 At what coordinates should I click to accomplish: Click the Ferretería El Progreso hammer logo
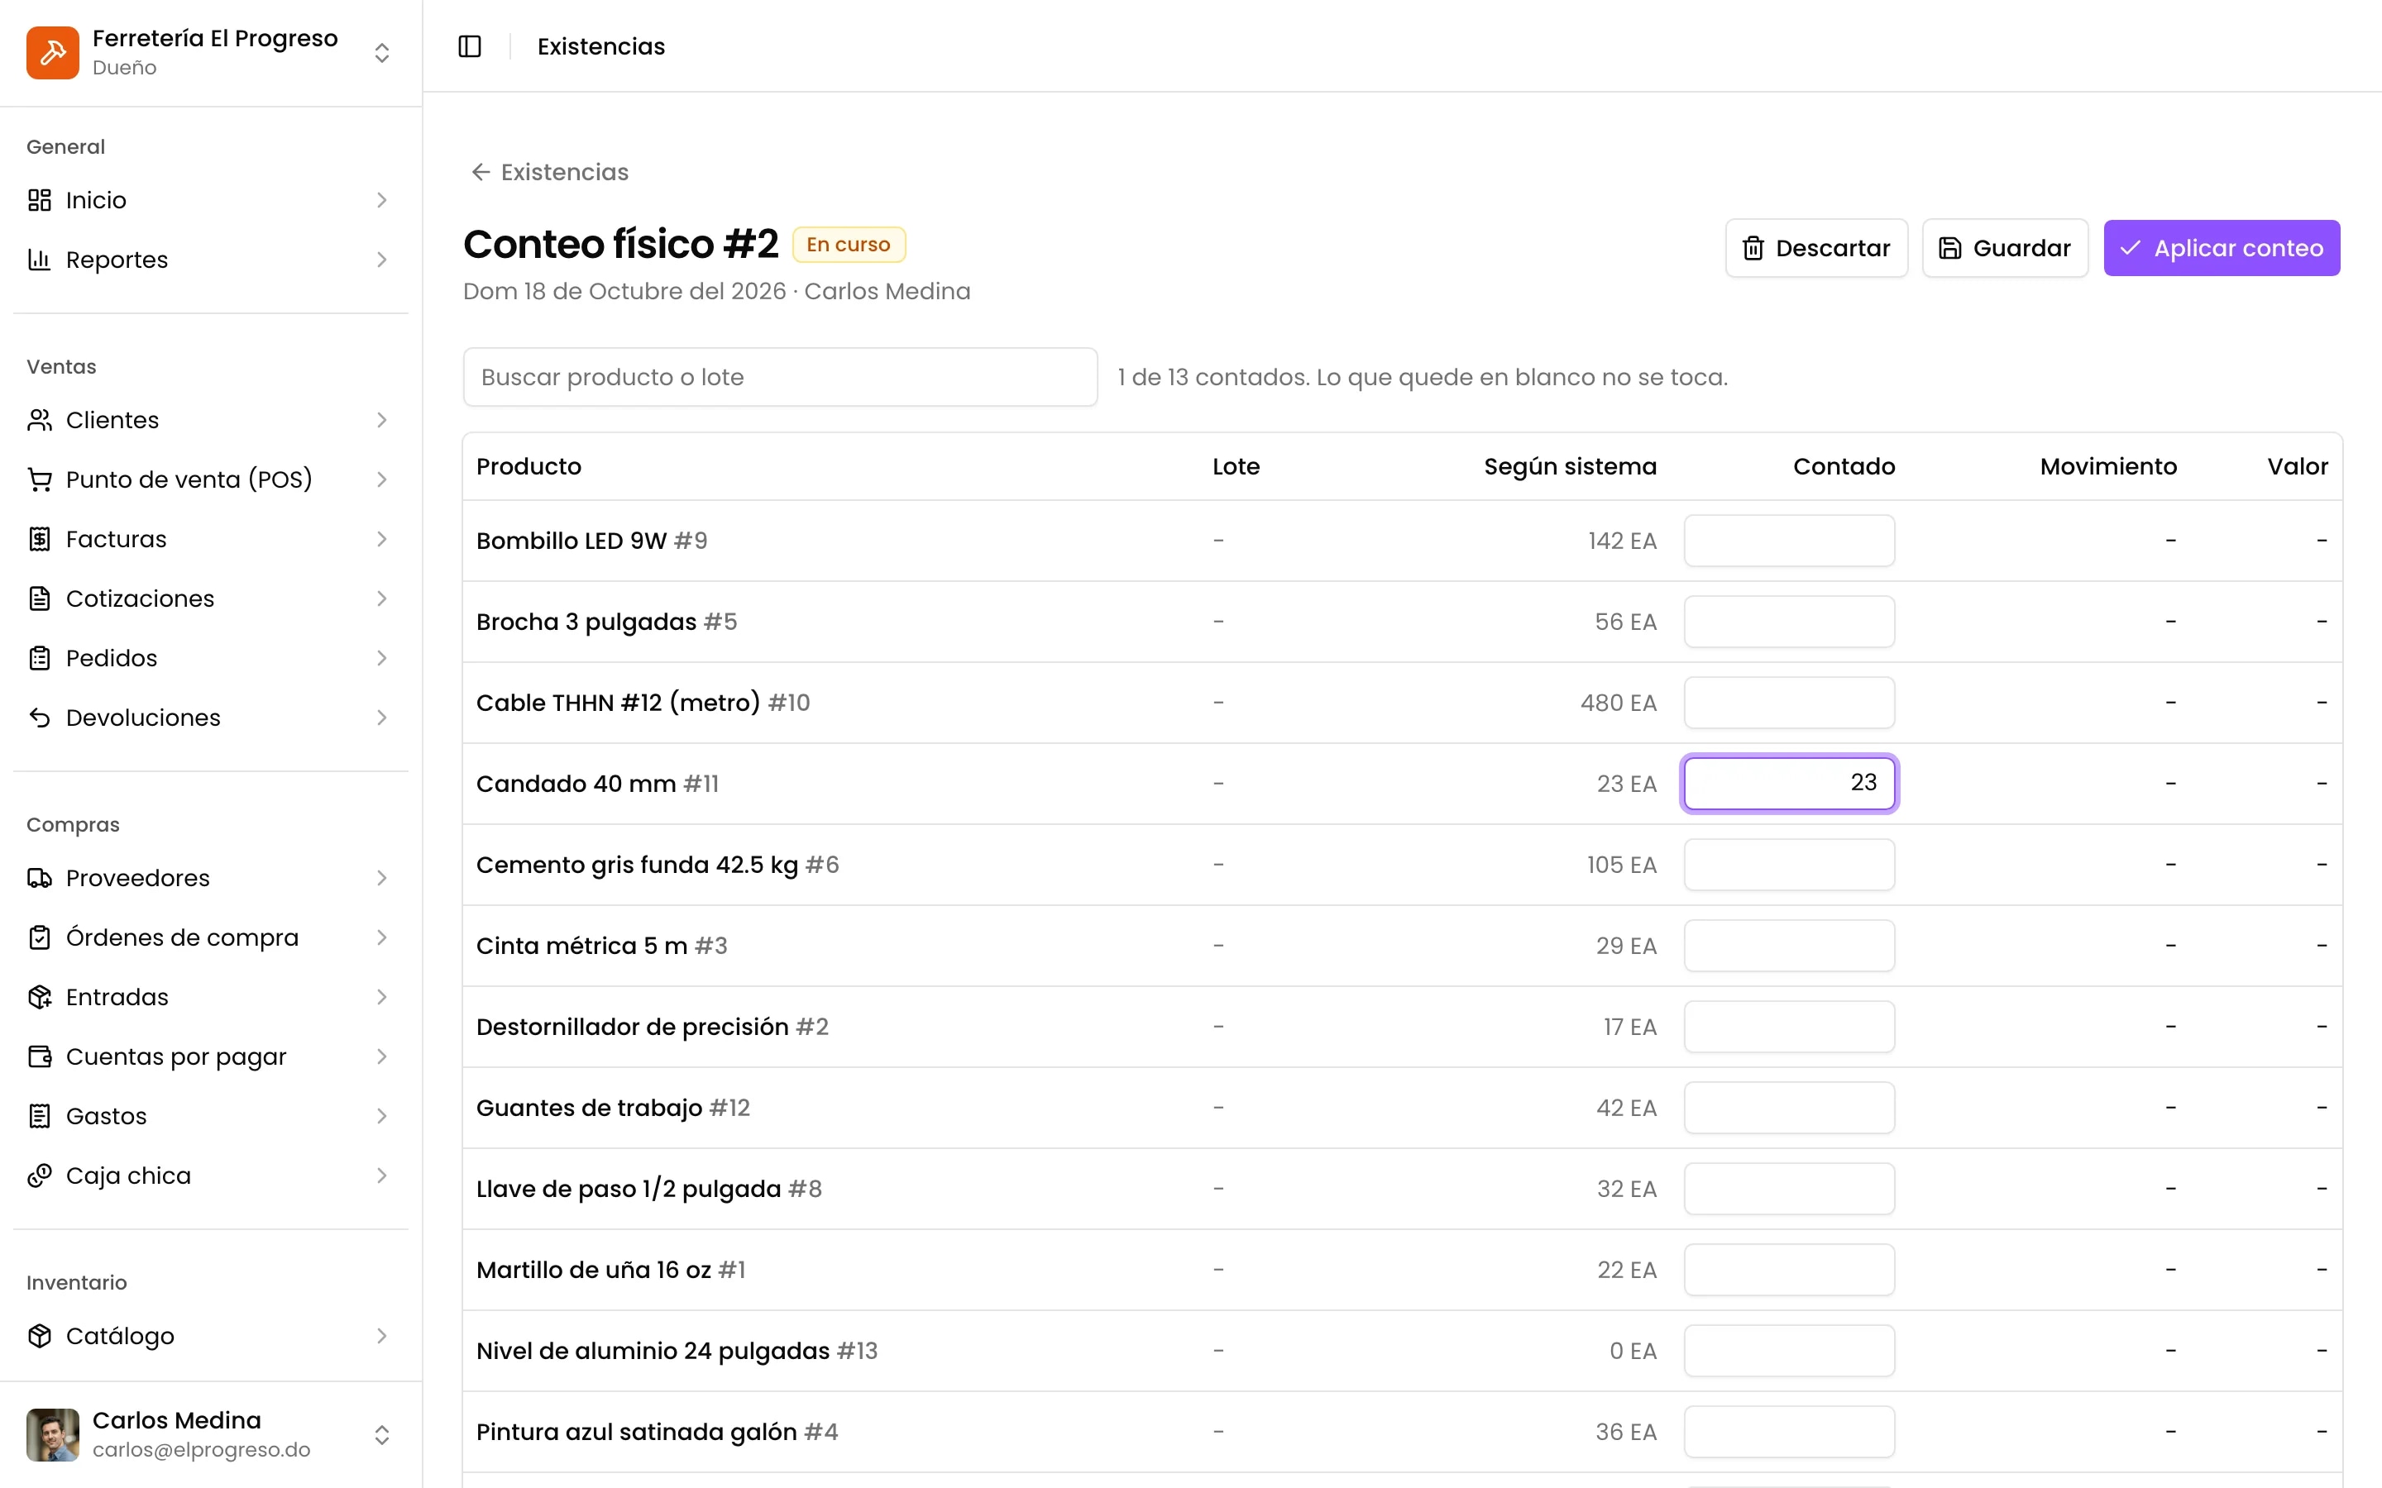[x=52, y=52]
